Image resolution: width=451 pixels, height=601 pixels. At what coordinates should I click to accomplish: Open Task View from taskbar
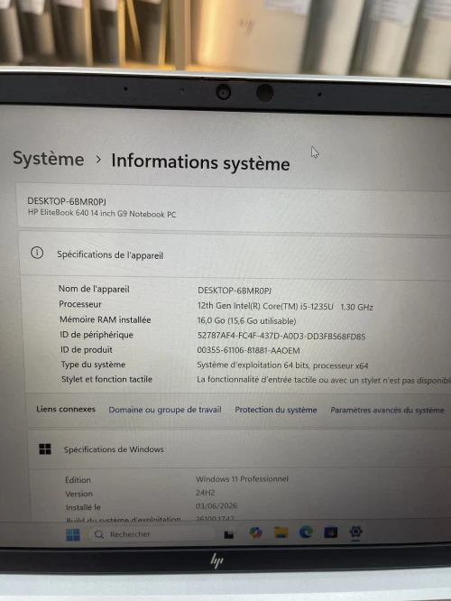229,534
